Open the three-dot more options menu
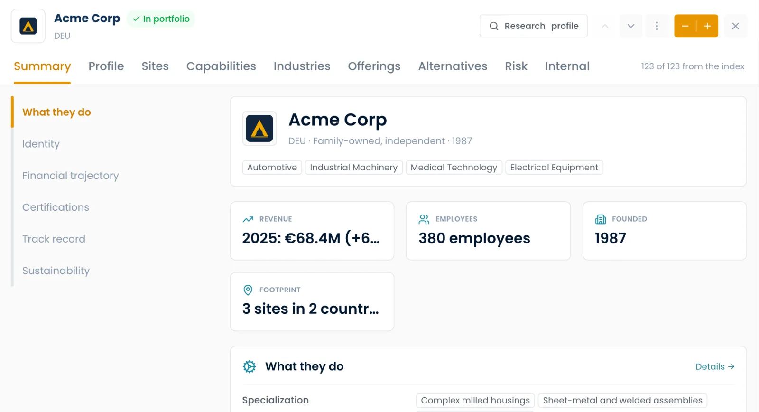 [657, 26]
